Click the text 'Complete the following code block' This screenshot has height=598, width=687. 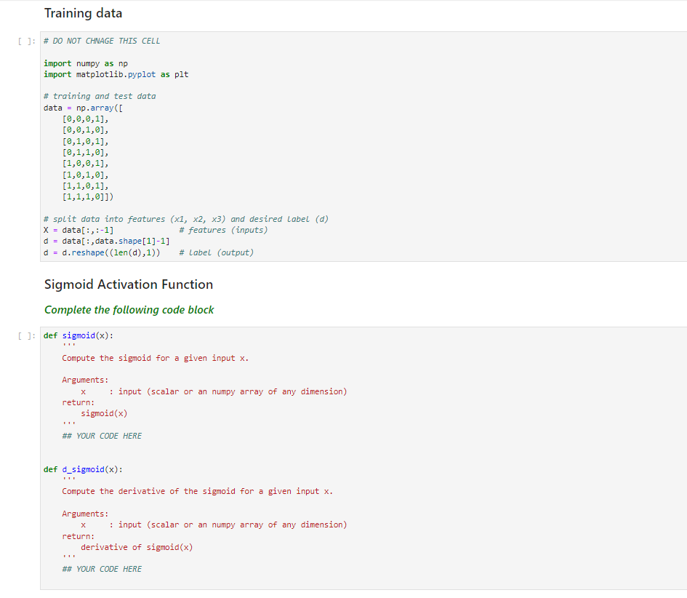tap(129, 309)
